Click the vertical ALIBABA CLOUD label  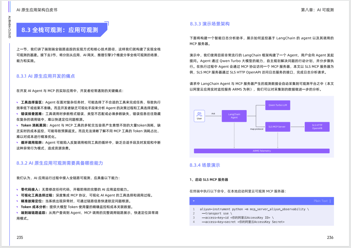coord(9,27)
